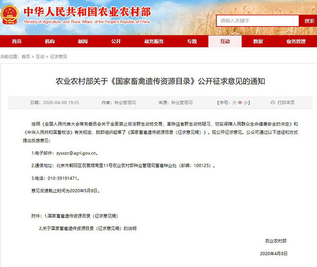
Task: Click the 农业农村部 signature text
Action: coord(276,241)
